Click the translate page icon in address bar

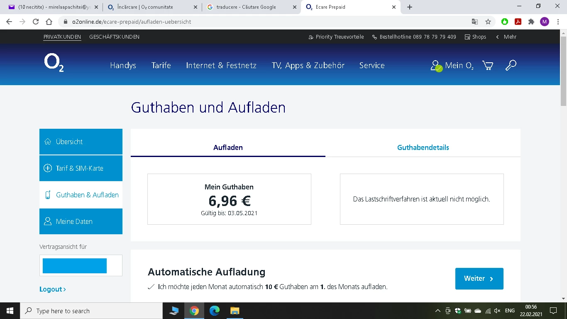click(475, 22)
